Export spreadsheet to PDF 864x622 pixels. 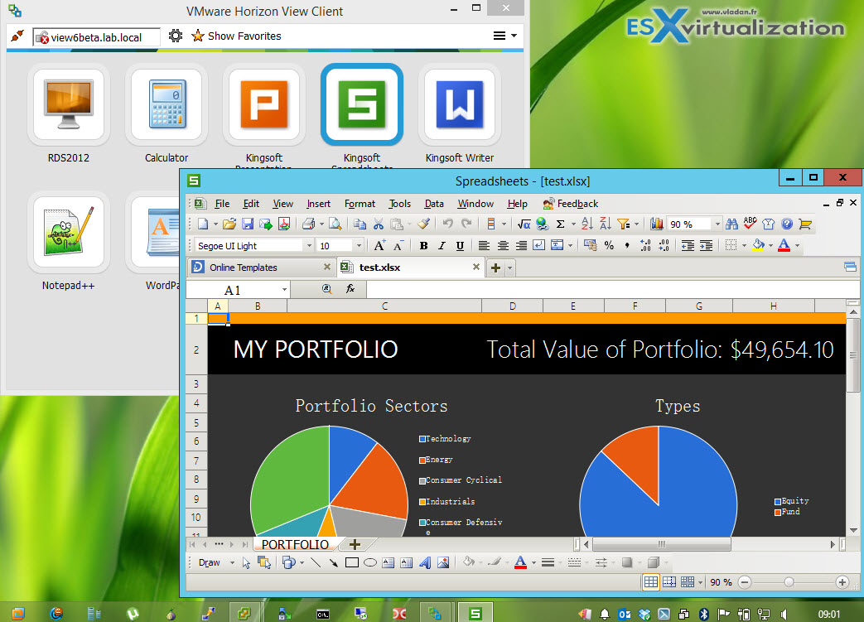[284, 224]
